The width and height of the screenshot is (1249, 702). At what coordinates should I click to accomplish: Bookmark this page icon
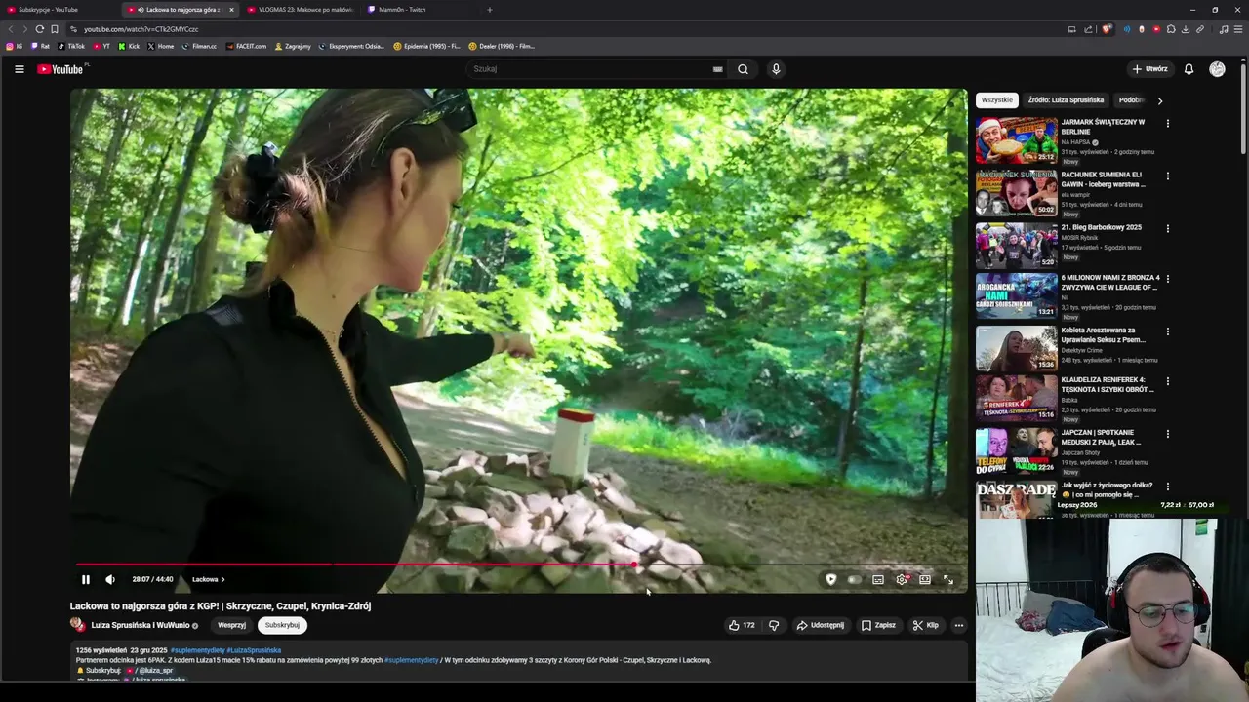click(55, 29)
